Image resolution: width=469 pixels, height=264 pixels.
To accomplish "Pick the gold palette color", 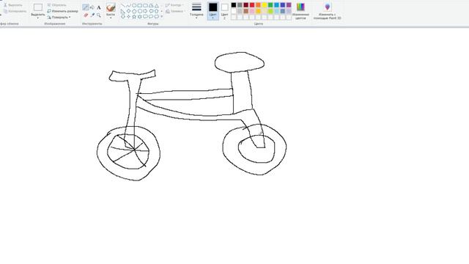I will point(258,11).
